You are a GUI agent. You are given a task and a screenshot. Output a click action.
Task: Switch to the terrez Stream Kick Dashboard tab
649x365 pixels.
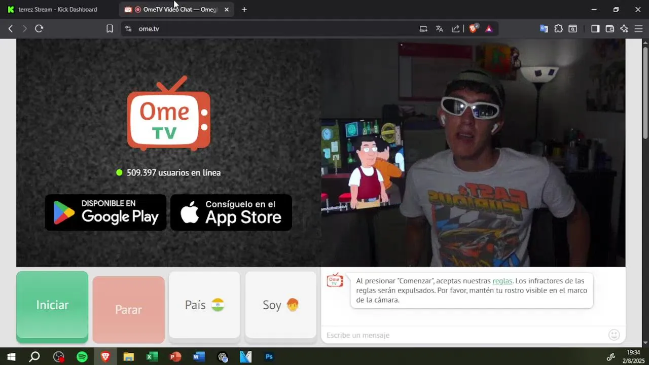coord(59,10)
